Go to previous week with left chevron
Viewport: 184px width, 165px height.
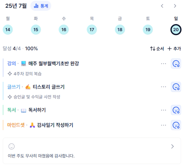[x=162, y=6]
